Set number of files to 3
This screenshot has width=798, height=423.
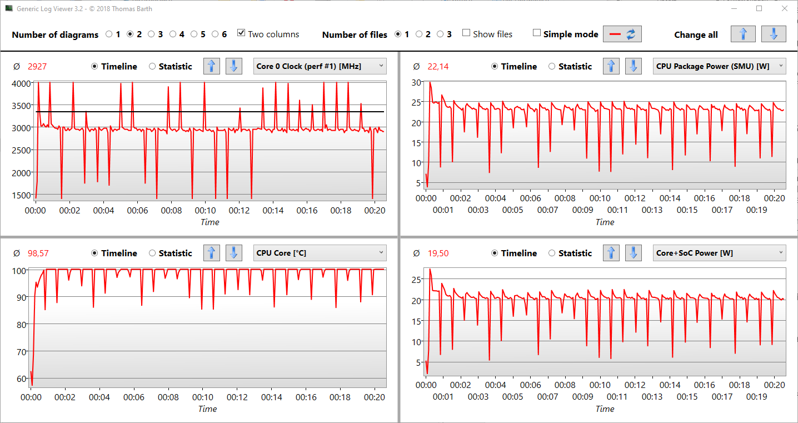tap(440, 34)
